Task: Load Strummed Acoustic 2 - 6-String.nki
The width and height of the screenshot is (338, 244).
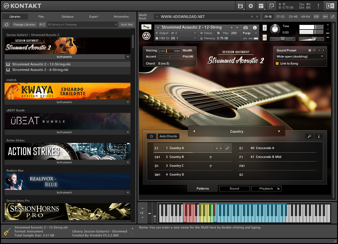Action: [x=67, y=70]
